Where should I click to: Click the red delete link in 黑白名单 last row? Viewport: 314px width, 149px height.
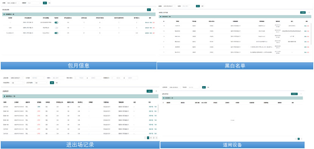[308, 52]
